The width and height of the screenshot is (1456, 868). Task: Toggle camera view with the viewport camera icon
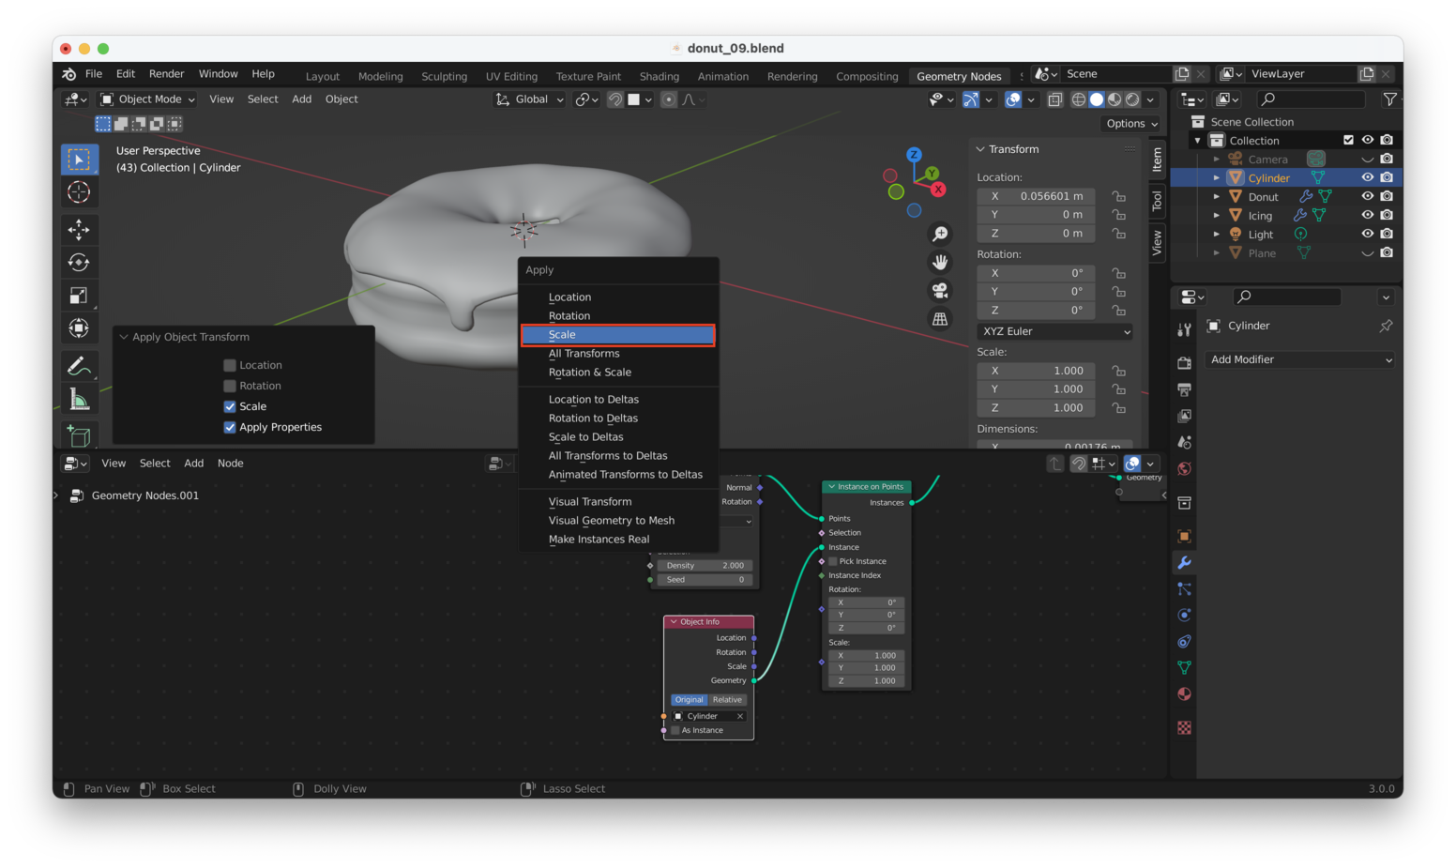(x=939, y=291)
